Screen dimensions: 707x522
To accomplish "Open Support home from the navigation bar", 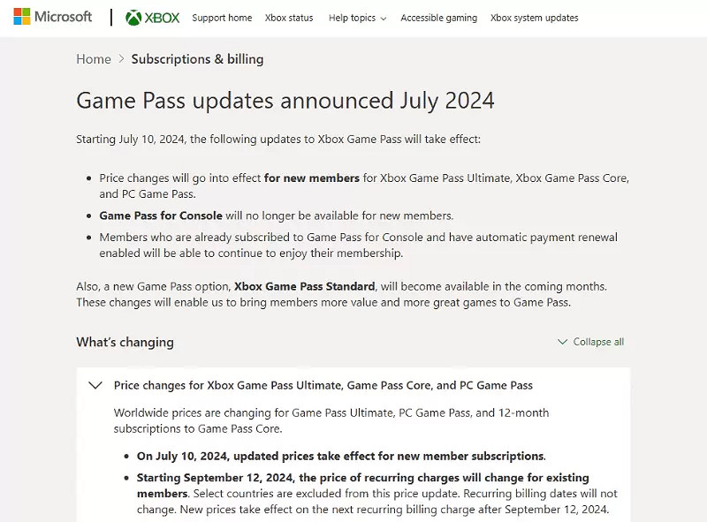I will (x=222, y=18).
